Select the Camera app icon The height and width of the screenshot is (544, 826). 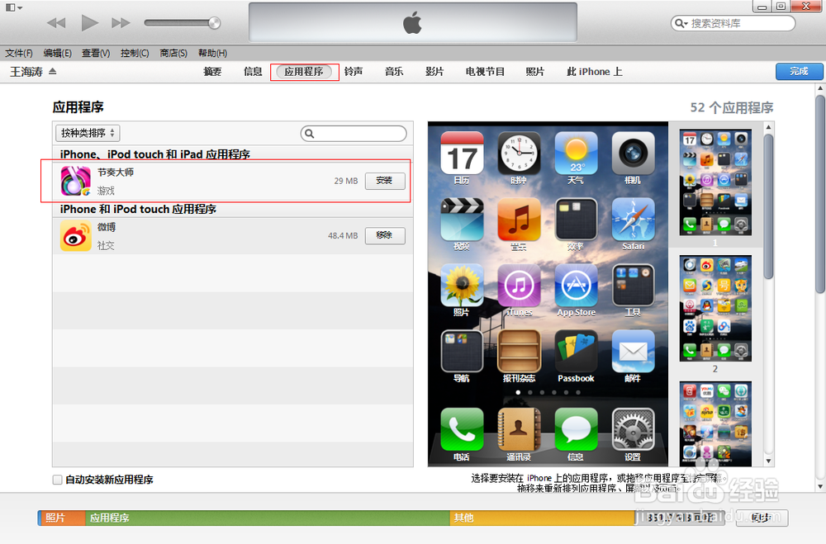[633, 153]
